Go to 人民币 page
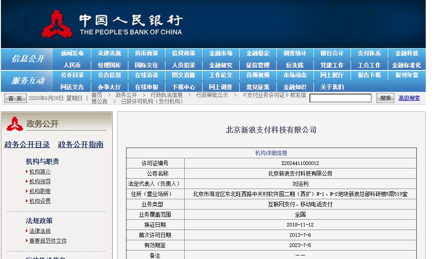The height and width of the screenshot is (259, 436). [x=72, y=65]
